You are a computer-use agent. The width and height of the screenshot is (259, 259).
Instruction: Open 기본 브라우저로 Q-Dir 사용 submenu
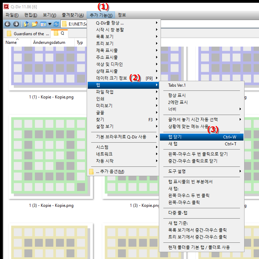[123, 137]
